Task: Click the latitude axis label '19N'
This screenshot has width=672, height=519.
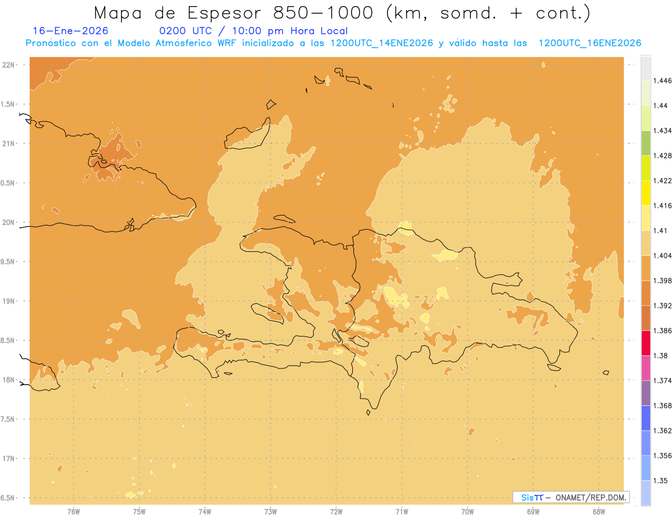Action: tap(10, 301)
